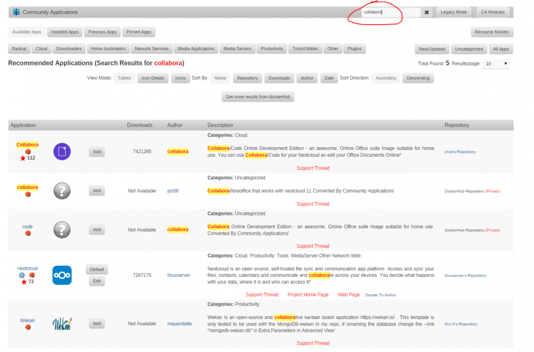The image size is (534, 352).
Task: Filter by Backup category
Action: 19,49
